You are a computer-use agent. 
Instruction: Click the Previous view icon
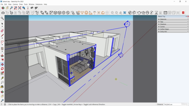pyautogui.click(x=24, y=8)
